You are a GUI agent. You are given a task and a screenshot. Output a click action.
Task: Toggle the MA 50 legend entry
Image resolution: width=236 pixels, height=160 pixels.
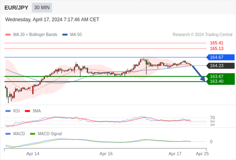(x=72, y=35)
